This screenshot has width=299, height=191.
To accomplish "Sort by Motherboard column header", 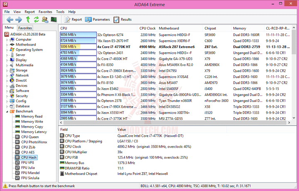I will 180,28.
